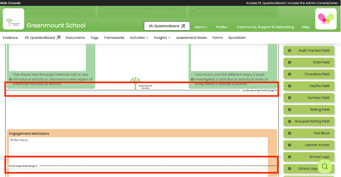Click plus icon on Grouped Rating Field

[290, 121]
